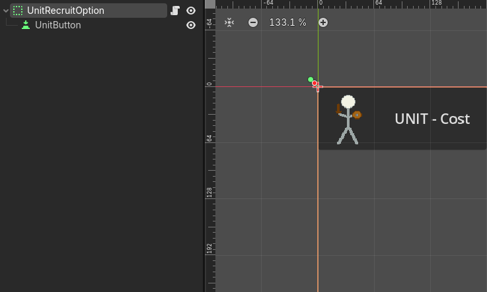This screenshot has height=292, width=487.
Task: Click the green anchor handle in viewport
Action: tap(311, 80)
